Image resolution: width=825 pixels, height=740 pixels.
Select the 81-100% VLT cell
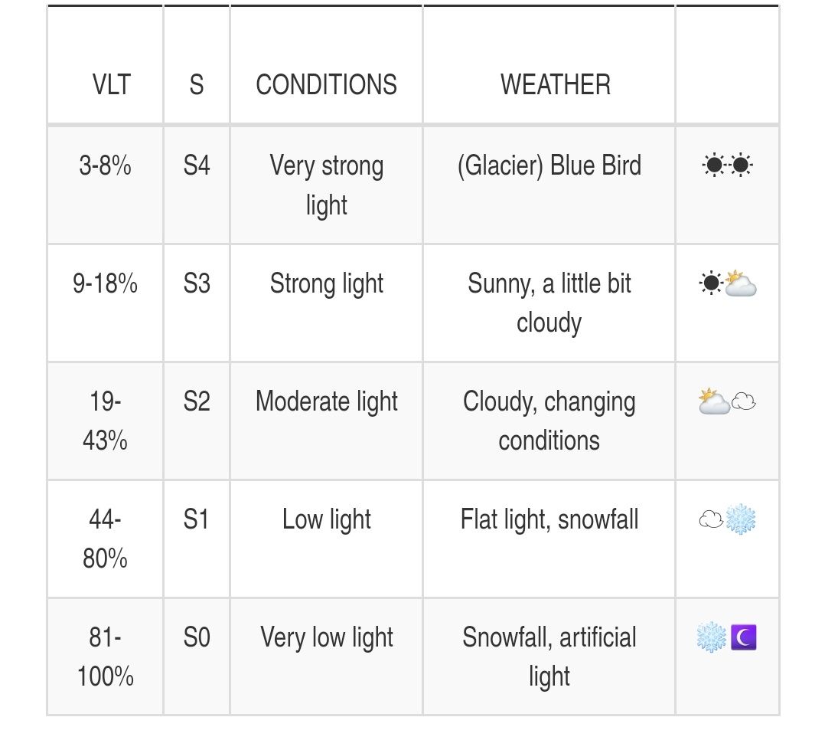[x=105, y=657]
